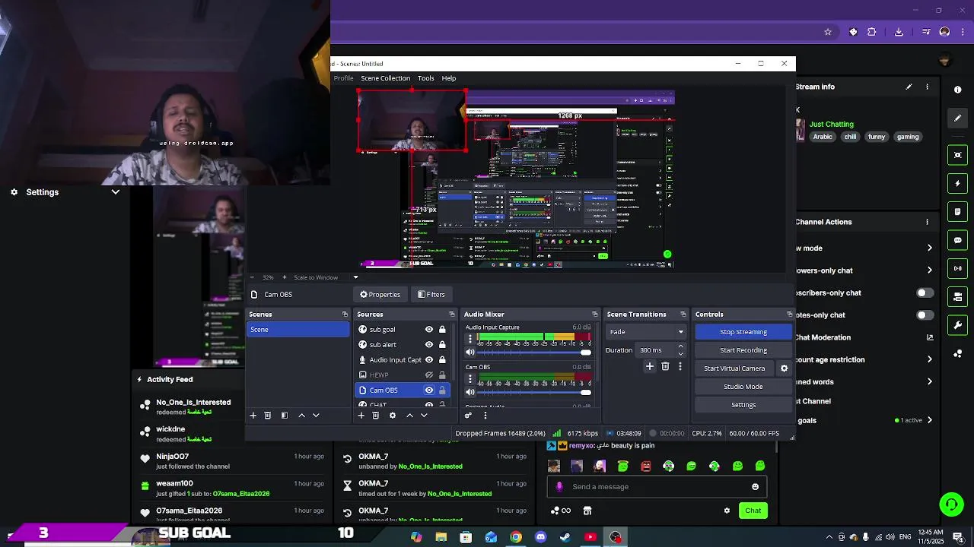Open the Fade transition dropdown
Screen dimensions: 974x547
point(647,332)
